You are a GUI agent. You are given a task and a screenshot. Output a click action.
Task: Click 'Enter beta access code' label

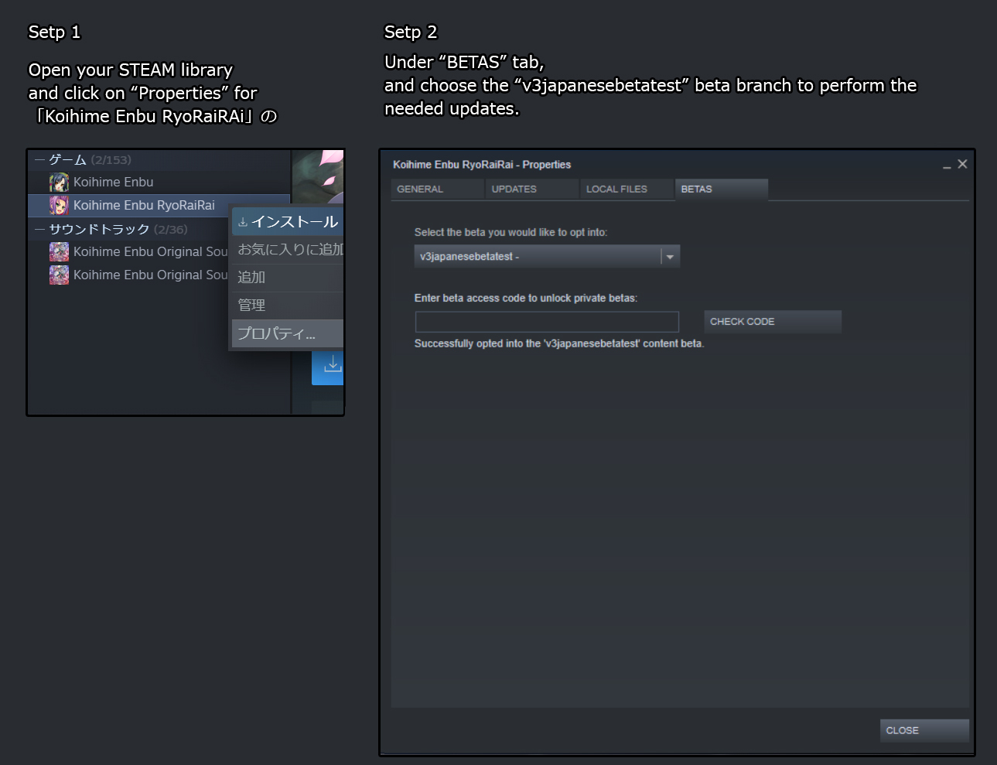point(526,298)
